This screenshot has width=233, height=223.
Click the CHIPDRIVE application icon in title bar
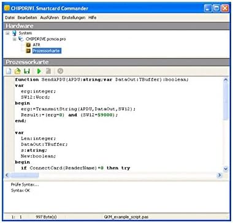pos(7,9)
